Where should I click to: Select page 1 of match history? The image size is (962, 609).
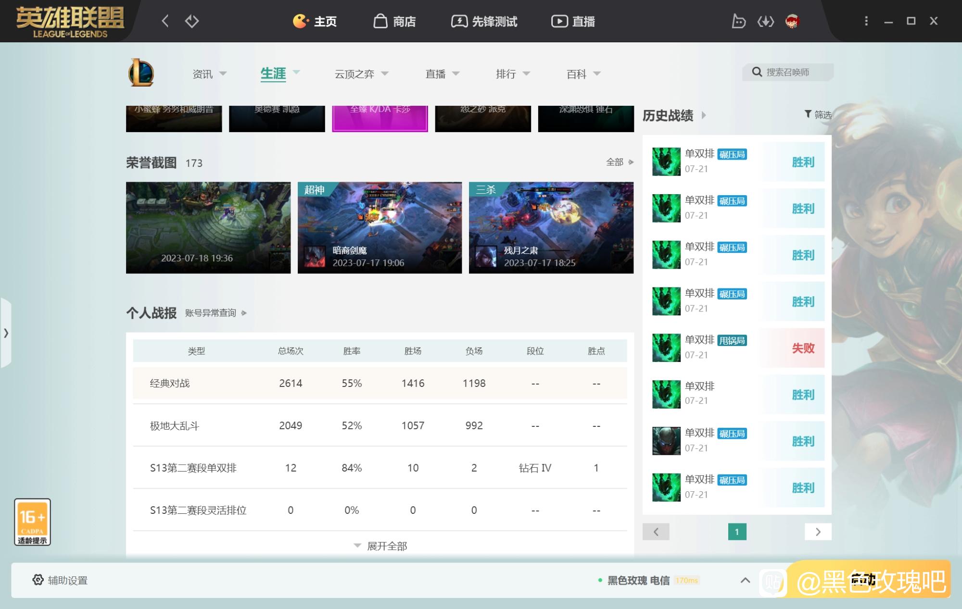click(737, 532)
